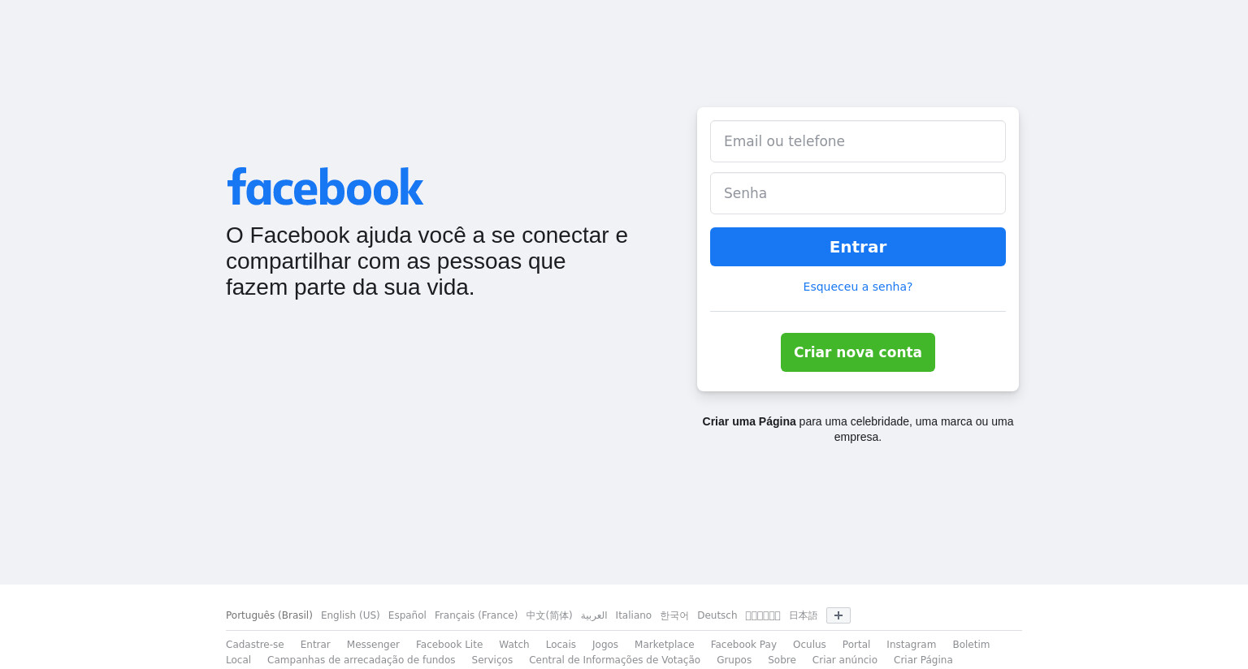Follow the Criar uma Página link
The image size is (1248, 669).
pos(749,421)
